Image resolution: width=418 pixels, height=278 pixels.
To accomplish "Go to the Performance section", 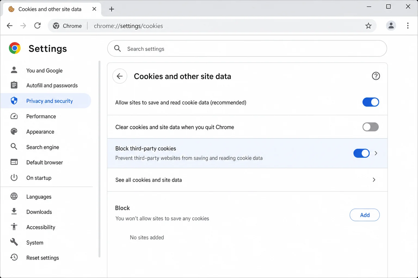I will click(x=46, y=116).
